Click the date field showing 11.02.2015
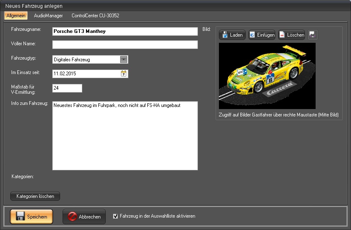Image resolution: width=351 pixels, height=230 pixels. (90, 74)
